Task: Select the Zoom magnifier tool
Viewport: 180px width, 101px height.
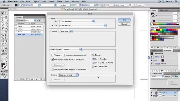Action: coord(6,61)
